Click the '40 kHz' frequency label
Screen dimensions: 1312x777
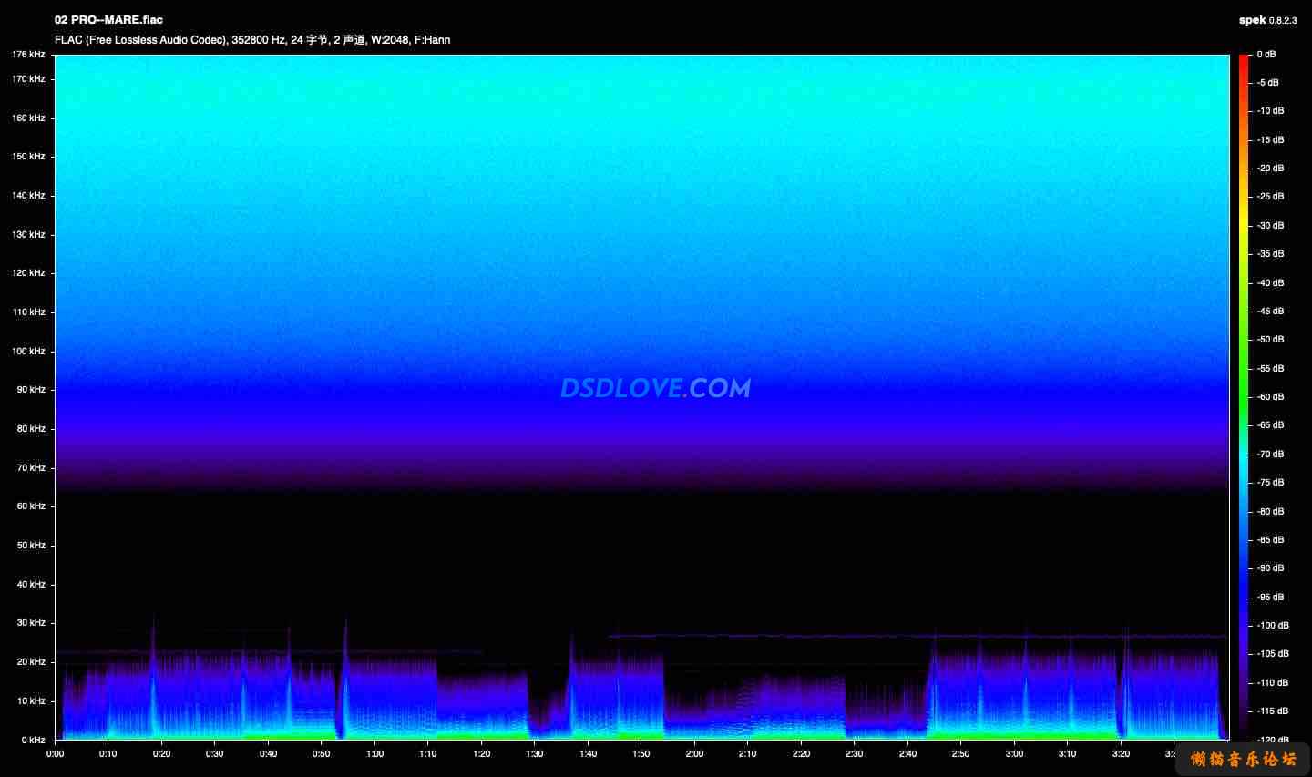click(31, 585)
